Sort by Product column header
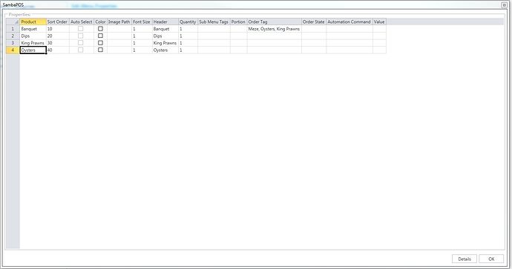512x269 pixels. [x=33, y=21]
